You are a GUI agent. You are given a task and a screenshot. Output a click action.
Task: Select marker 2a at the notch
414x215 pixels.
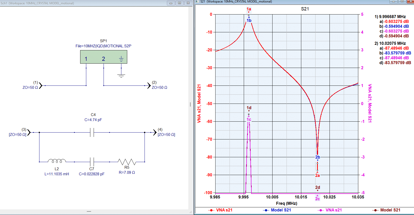tap(318, 175)
